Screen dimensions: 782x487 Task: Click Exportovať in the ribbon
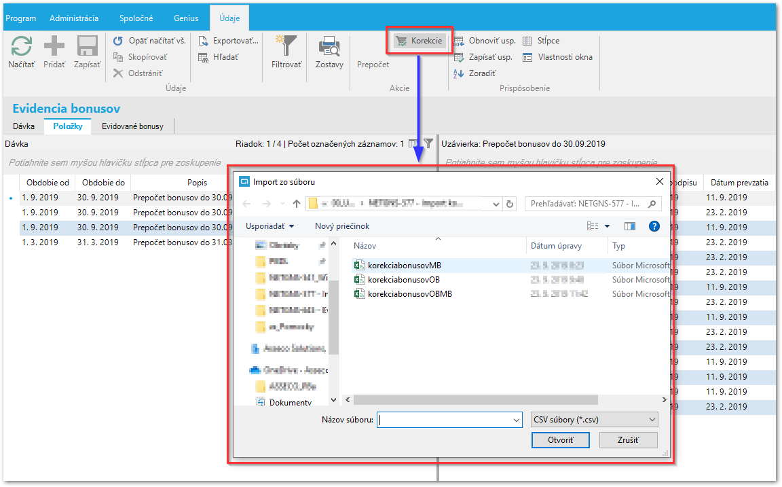[x=229, y=41]
